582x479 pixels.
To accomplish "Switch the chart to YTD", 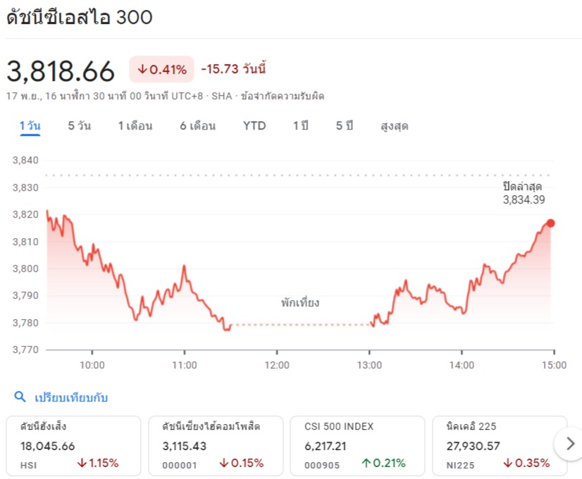I will pos(254,126).
